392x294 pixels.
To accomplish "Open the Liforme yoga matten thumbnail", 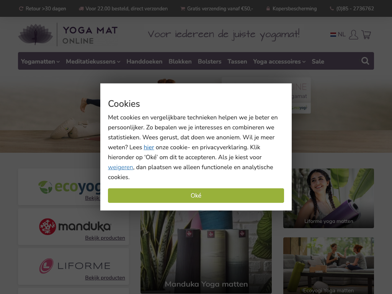I will [328, 198].
